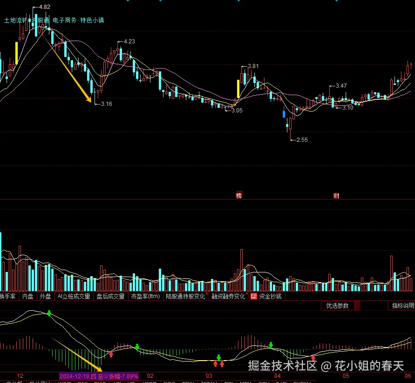This screenshot has width=415, height=383.
Task: Click the green MACD arrow just after 03
Action: 218,357
